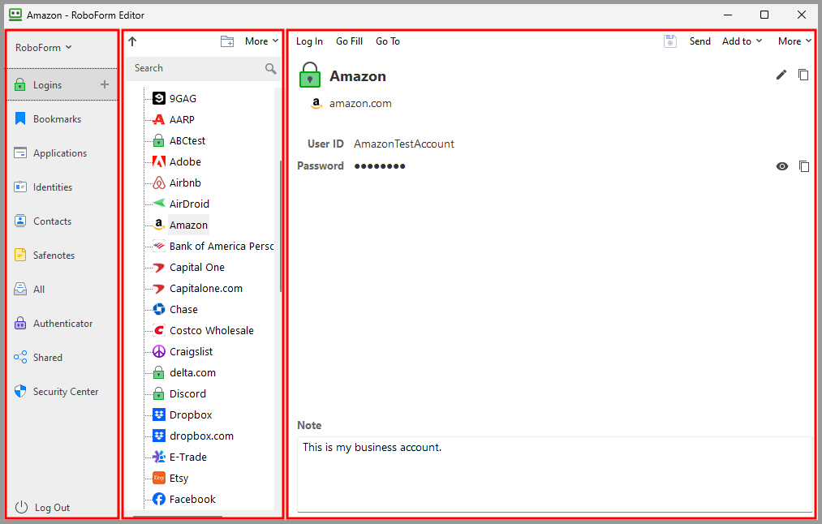Click the save floppy disk icon

pos(670,41)
